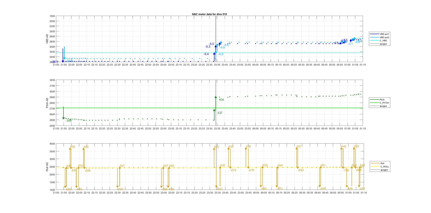The width and height of the screenshot is (431, 213).
Task: Click the '-4.6' VBD move label
Action: (x=226, y=45)
